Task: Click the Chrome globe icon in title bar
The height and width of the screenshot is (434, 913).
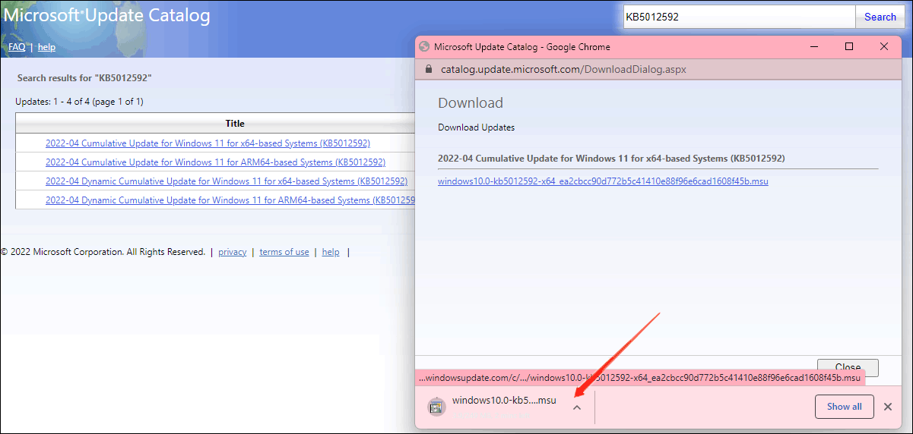Action: (x=424, y=46)
